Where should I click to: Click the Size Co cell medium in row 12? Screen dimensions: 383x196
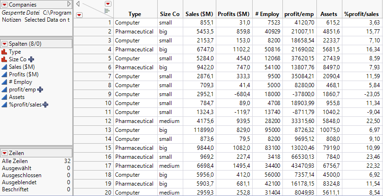coord(170,121)
